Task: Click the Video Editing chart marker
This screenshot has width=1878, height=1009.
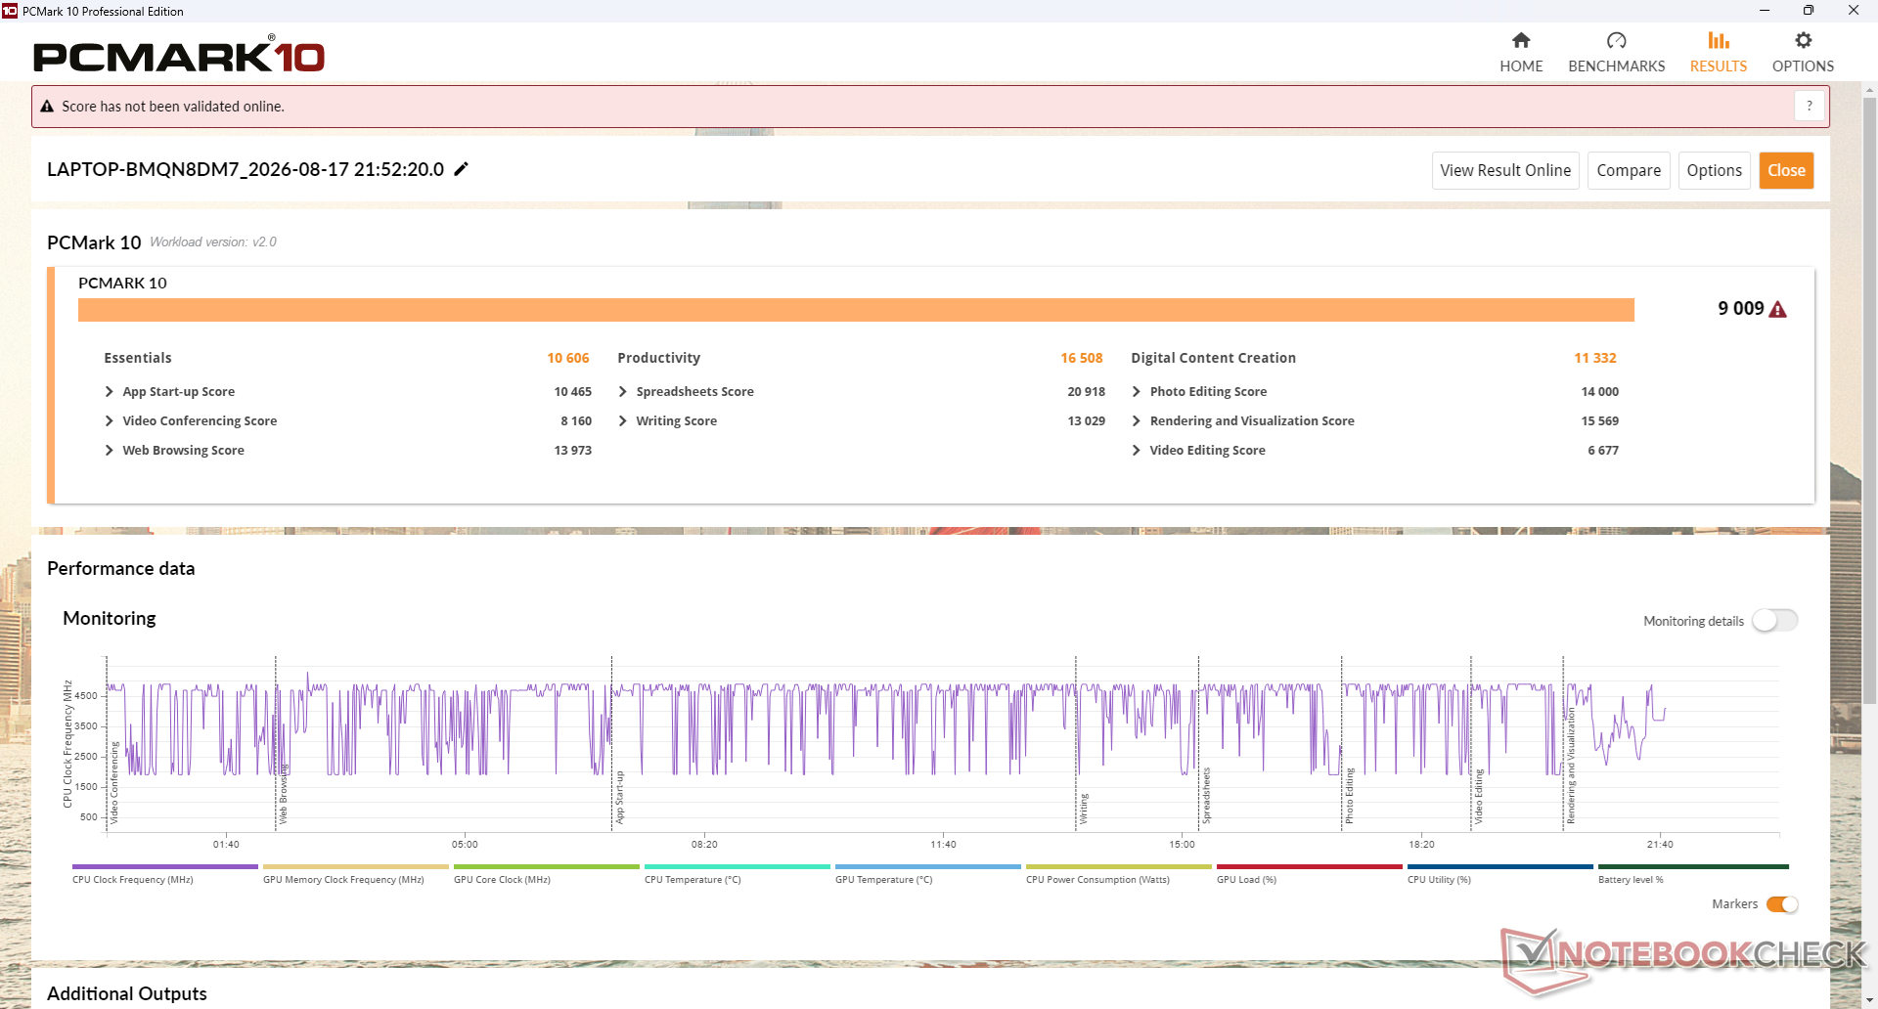Action: click(1478, 797)
